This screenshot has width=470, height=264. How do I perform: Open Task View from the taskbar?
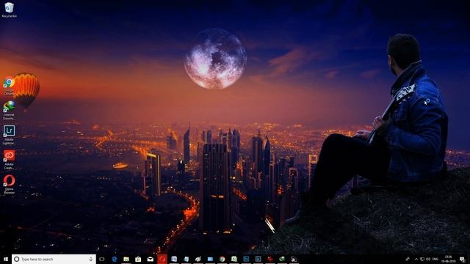pyautogui.click(x=102, y=259)
